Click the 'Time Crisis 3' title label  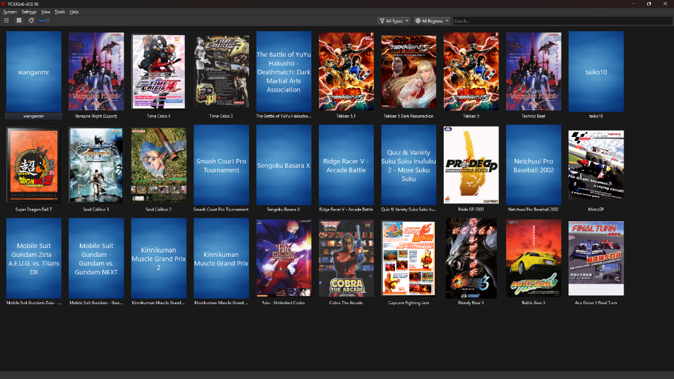tap(221, 117)
